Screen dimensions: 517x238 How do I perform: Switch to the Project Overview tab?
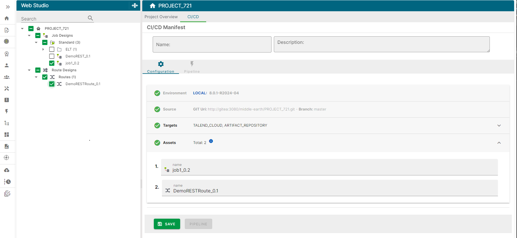tap(161, 17)
